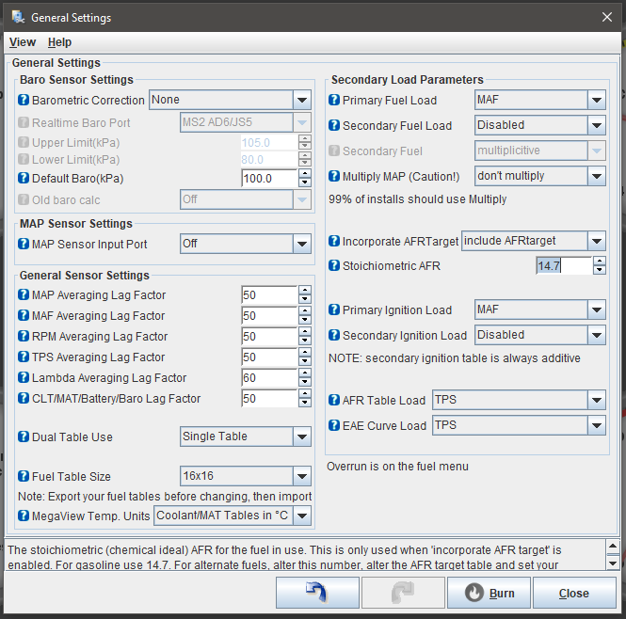
Task: Click the Burn button
Action: (x=489, y=593)
